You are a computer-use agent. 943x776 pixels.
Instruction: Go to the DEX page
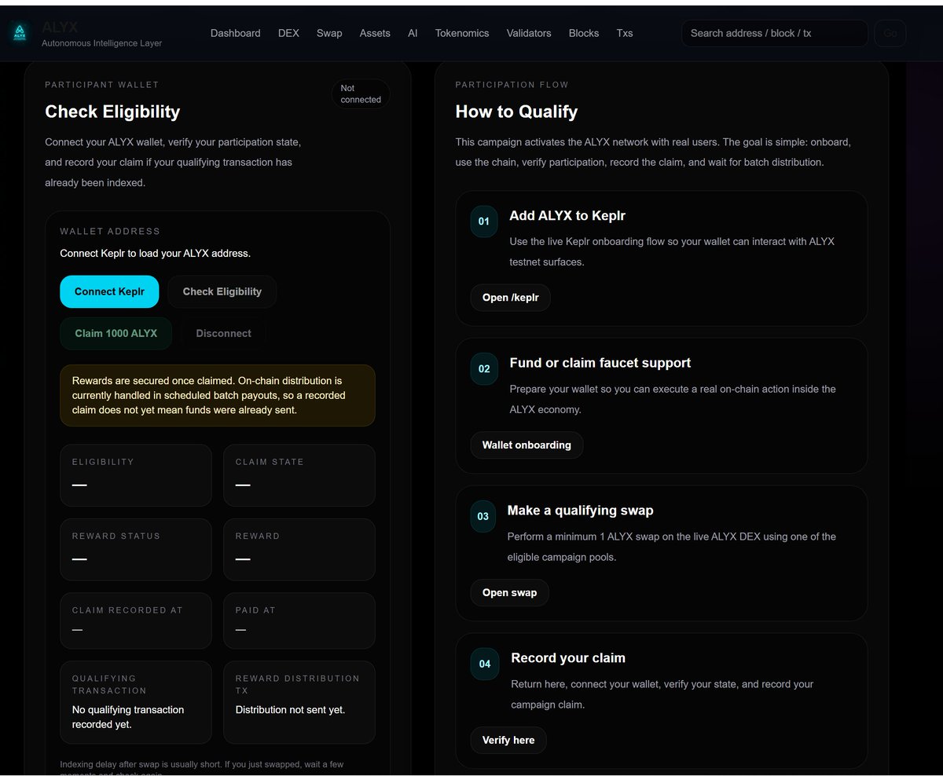click(x=288, y=33)
